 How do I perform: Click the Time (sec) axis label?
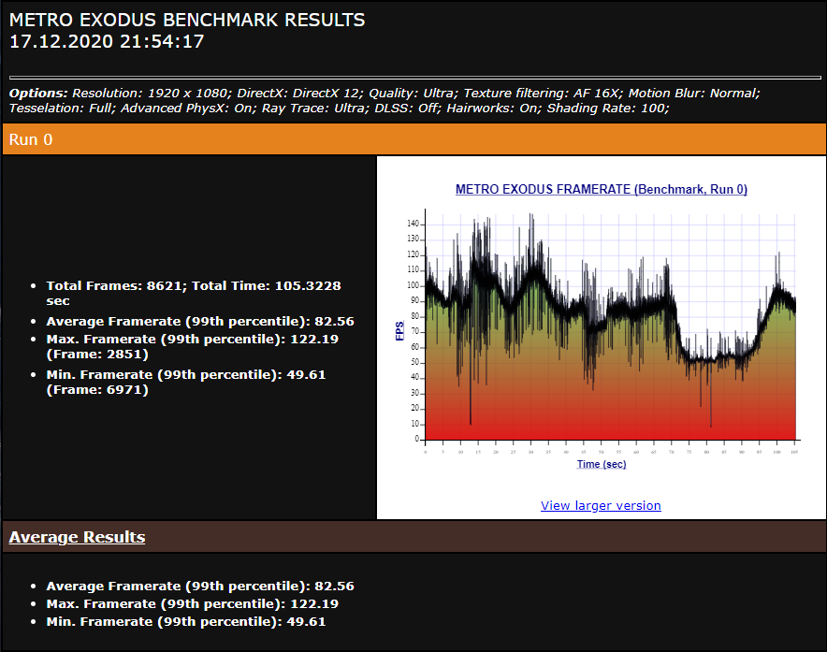(x=602, y=464)
